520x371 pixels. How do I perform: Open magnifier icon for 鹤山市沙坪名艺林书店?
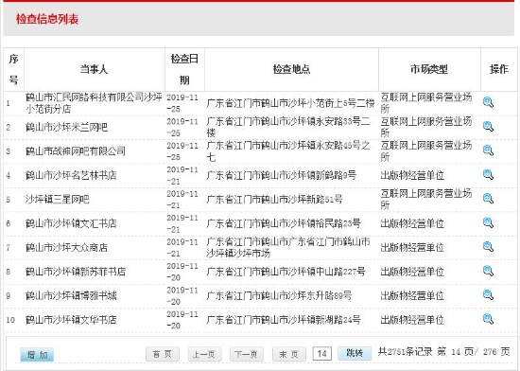tap(488, 174)
